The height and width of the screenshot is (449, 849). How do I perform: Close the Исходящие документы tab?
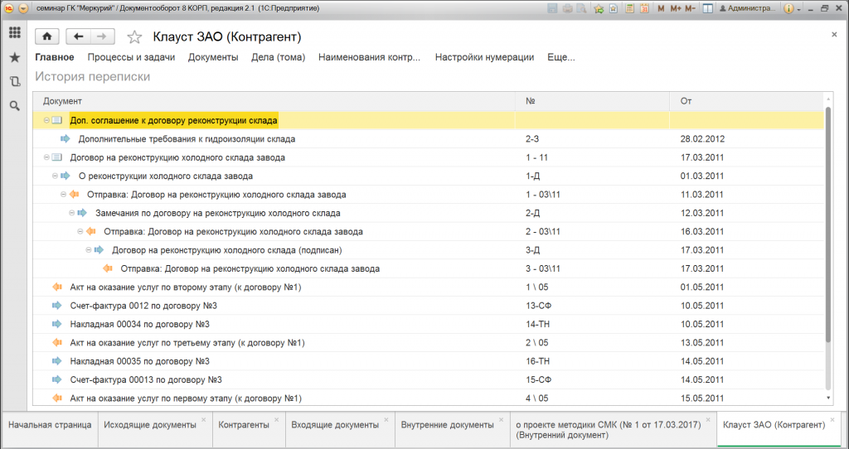204,419
